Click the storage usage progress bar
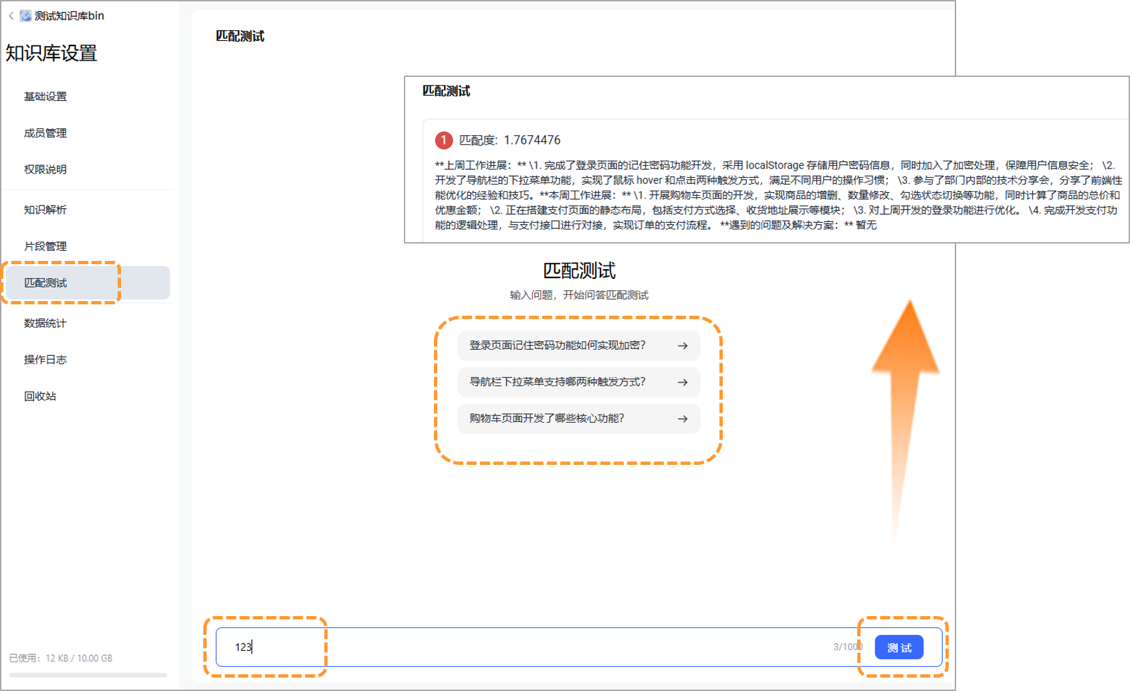Image resolution: width=1130 pixels, height=691 pixels. pyautogui.click(x=88, y=675)
